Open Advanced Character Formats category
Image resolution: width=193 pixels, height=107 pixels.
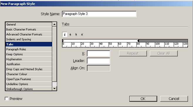tap(29, 34)
